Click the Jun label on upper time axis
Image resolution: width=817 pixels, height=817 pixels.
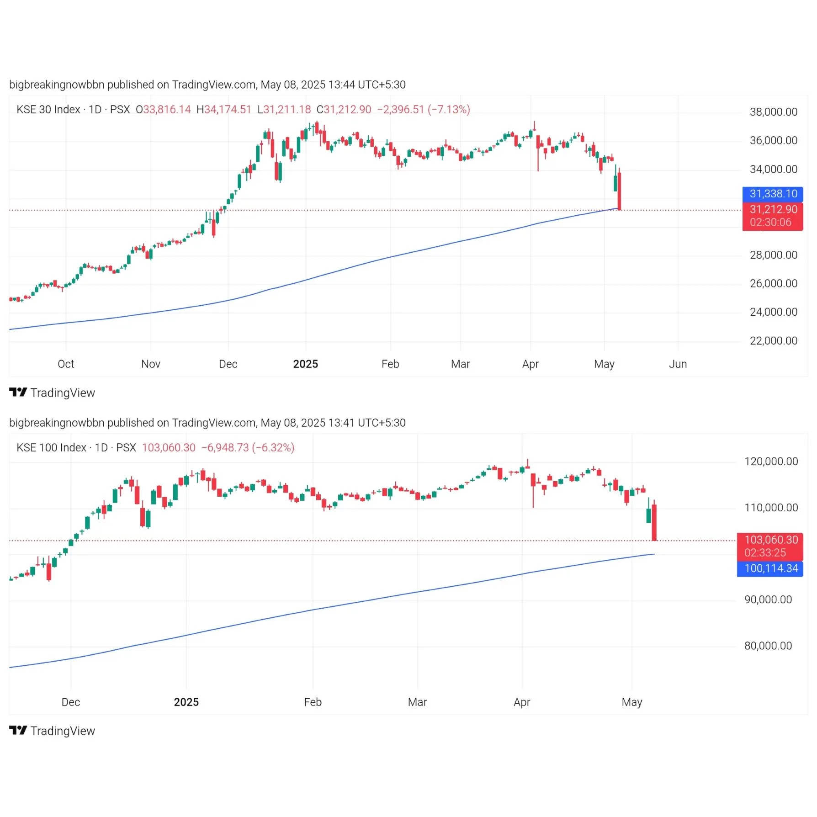point(678,364)
